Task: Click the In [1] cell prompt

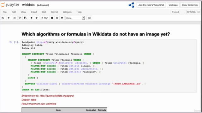Action: click(x=14, y=42)
